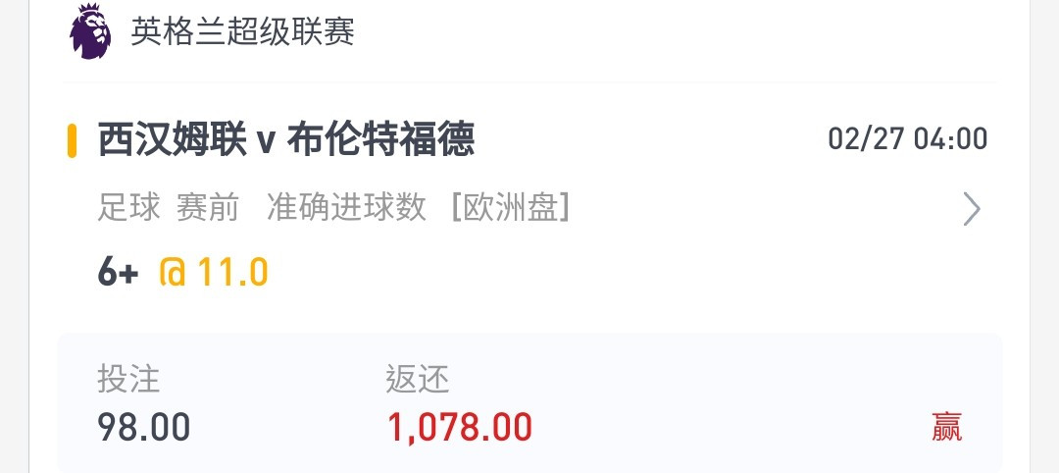Click the Premier League lion logo
The image size is (1059, 473).
90,31
